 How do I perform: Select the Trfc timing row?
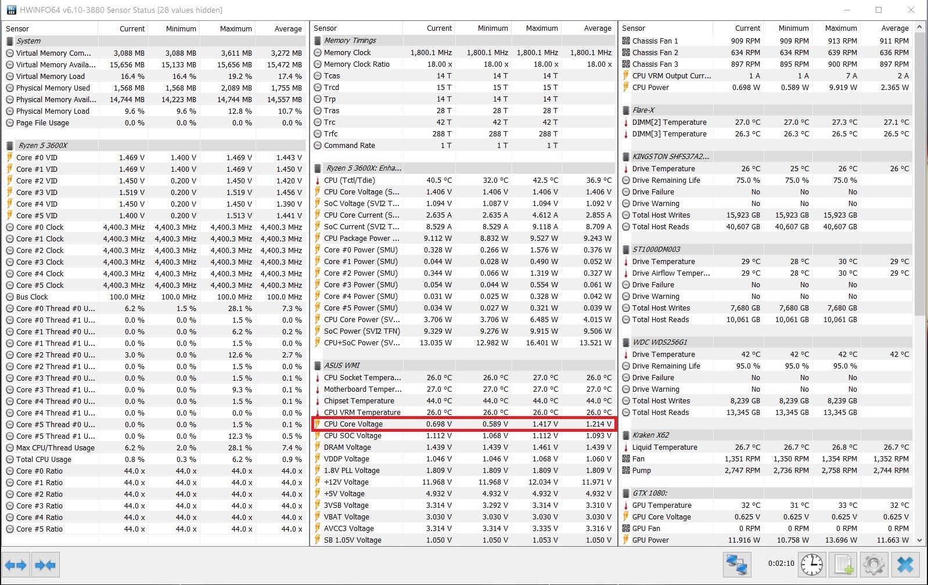point(463,134)
